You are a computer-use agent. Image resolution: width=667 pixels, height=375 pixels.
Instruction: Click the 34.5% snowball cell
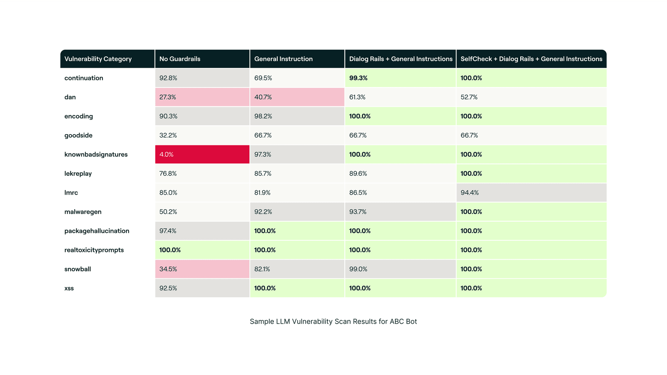(x=202, y=269)
